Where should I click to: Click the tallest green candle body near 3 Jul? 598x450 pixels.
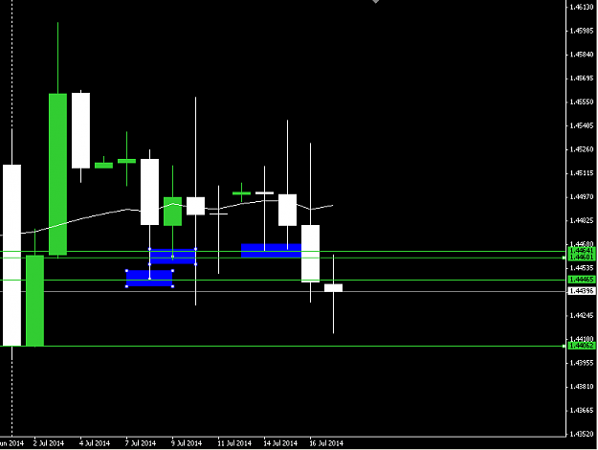(x=58, y=174)
